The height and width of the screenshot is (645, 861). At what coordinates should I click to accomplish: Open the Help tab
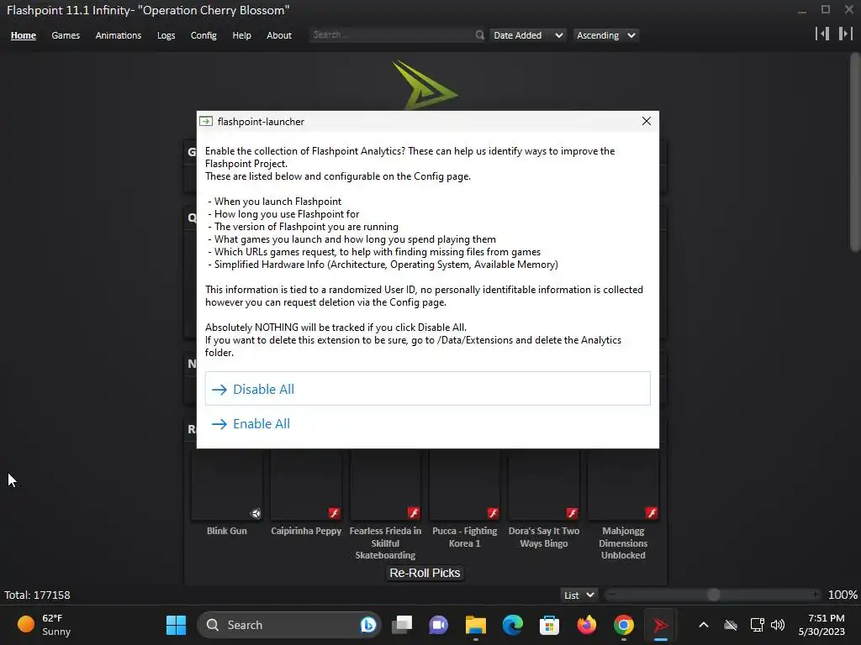click(x=241, y=35)
